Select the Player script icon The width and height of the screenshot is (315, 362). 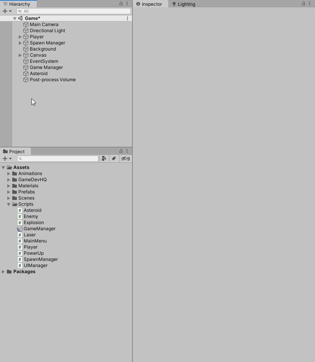click(20, 247)
